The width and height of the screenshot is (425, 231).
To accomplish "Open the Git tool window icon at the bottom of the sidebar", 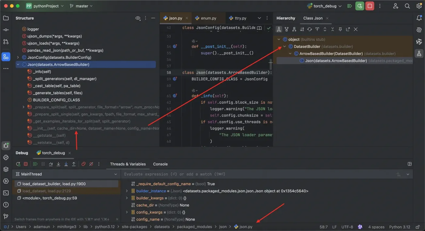I will pos(6,217).
